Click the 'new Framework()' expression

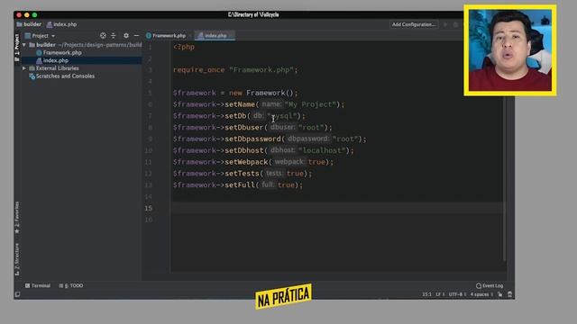click(261, 93)
